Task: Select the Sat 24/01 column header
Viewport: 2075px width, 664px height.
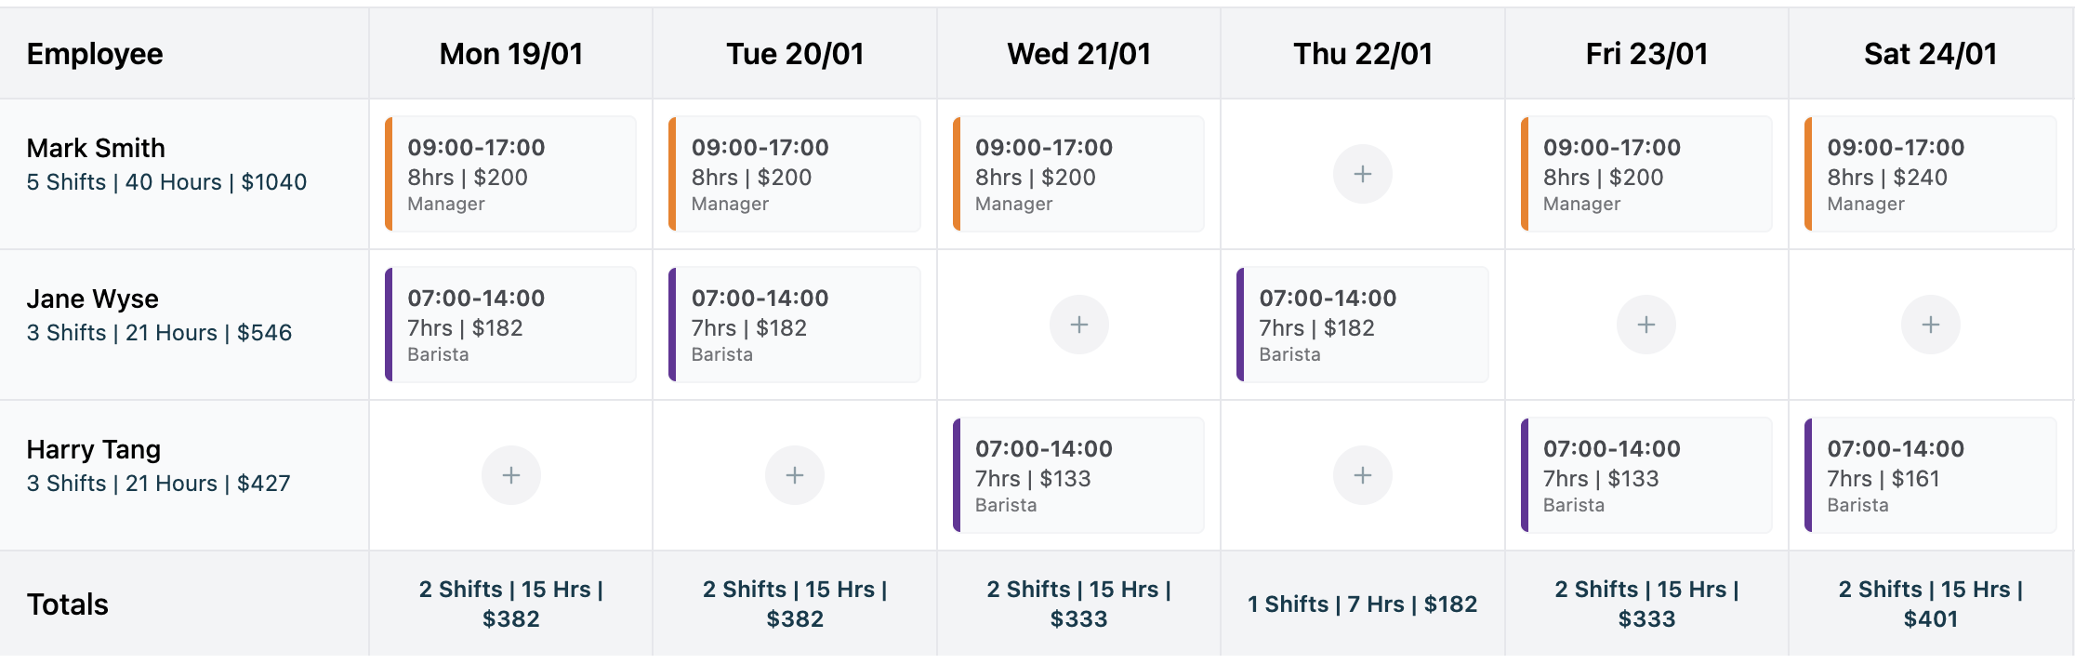Action: (x=1929, y=53)
